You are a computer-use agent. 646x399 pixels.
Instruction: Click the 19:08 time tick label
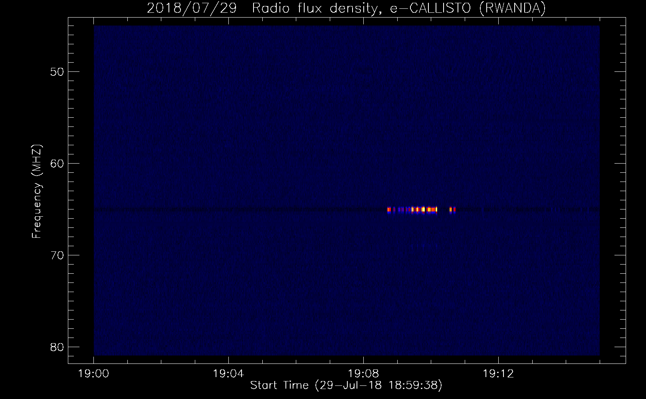click(x=363, y=374)
